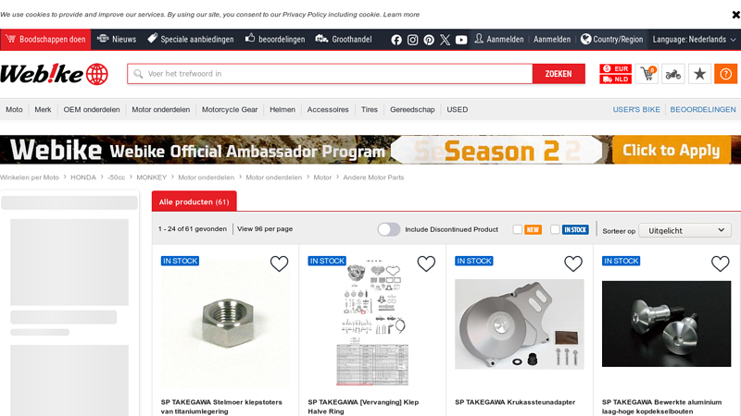The height and width of the screenshot is (416, 741).
Task: Open the Instagram social icon
Action: click(x=412, y=40)
